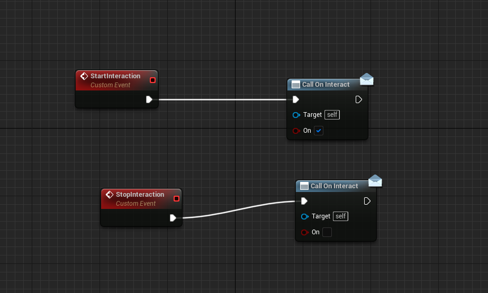Click the self value on the checked node's Target

tap(332, 115)
